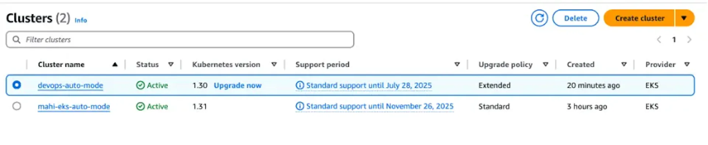This screenshot has width=708, height=145.
Task: Click the Create cluster button
Action: [x=639, y=18]
